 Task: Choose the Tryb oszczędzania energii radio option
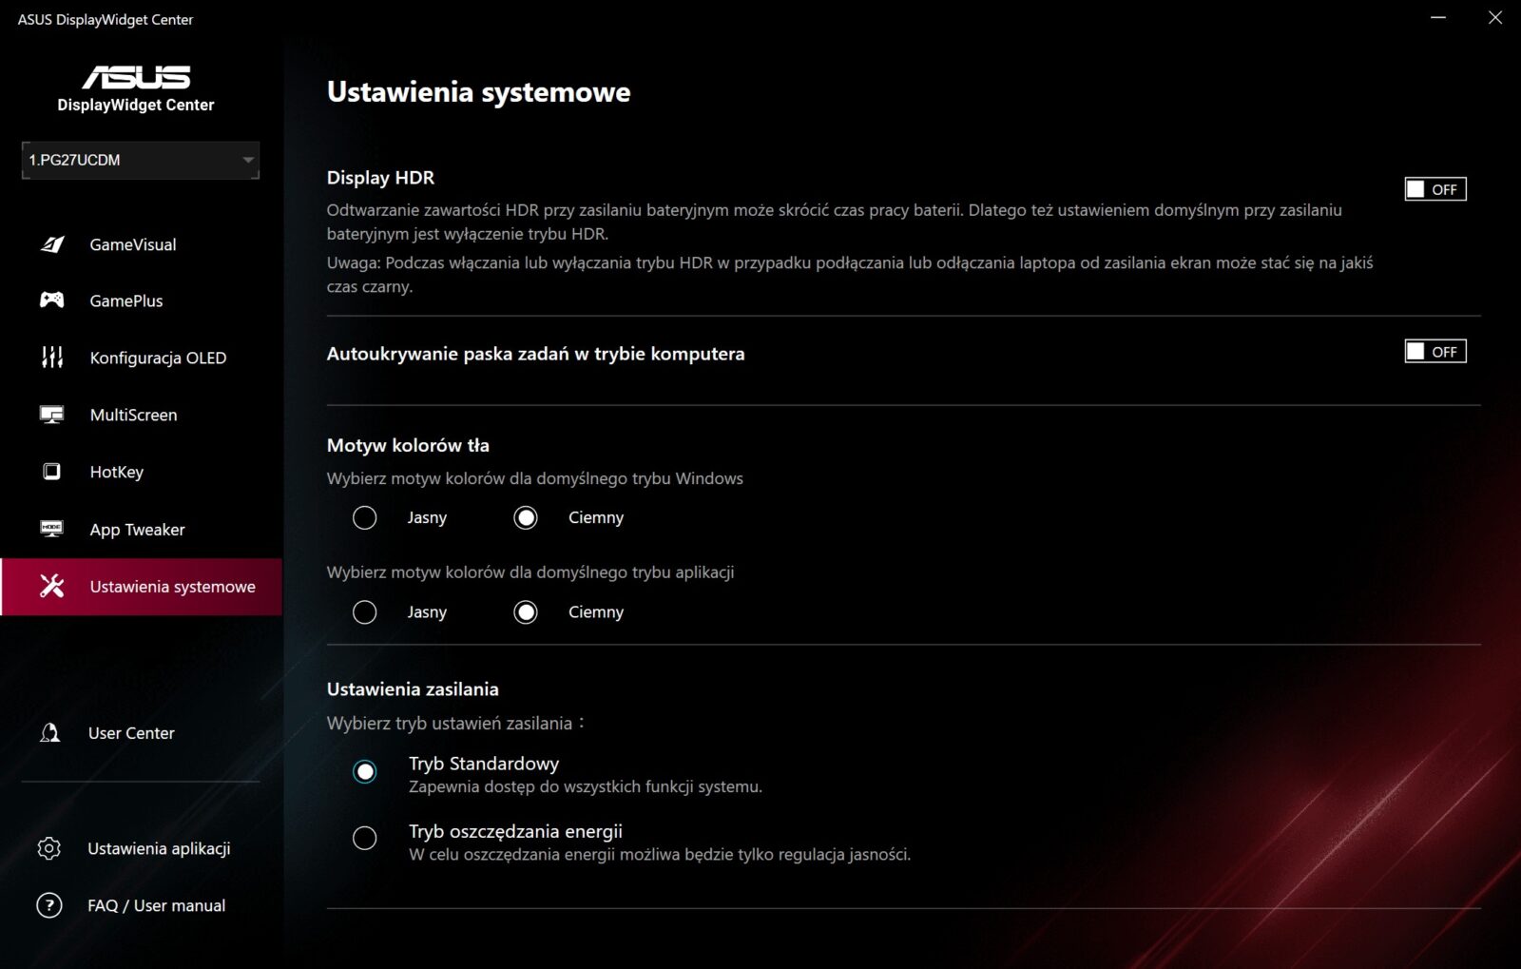point(365,838)
